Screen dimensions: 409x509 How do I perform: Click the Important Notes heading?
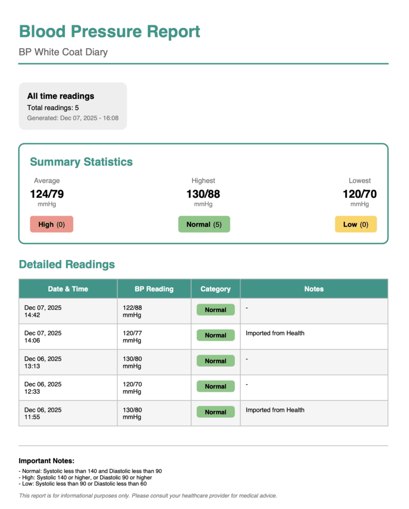[46, 461]
